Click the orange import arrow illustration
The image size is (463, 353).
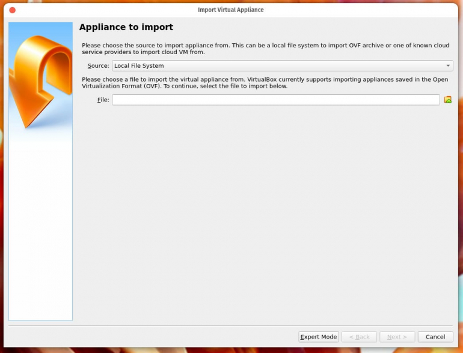point(40,81)
